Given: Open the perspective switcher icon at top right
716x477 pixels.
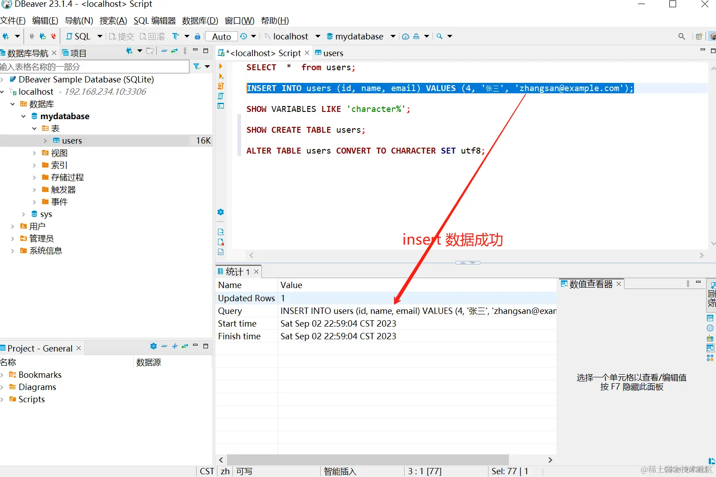Looking at the screenshot, I should (699, 36).
